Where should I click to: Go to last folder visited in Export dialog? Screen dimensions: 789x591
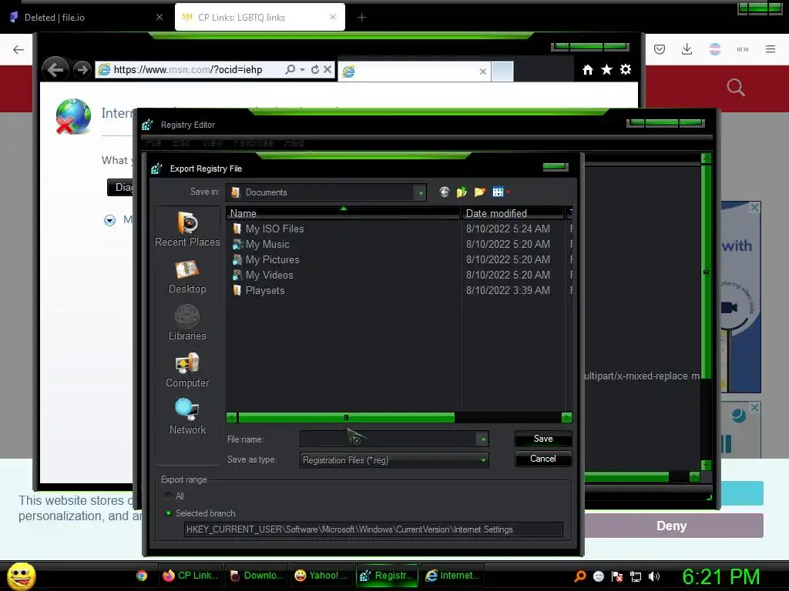444,192
